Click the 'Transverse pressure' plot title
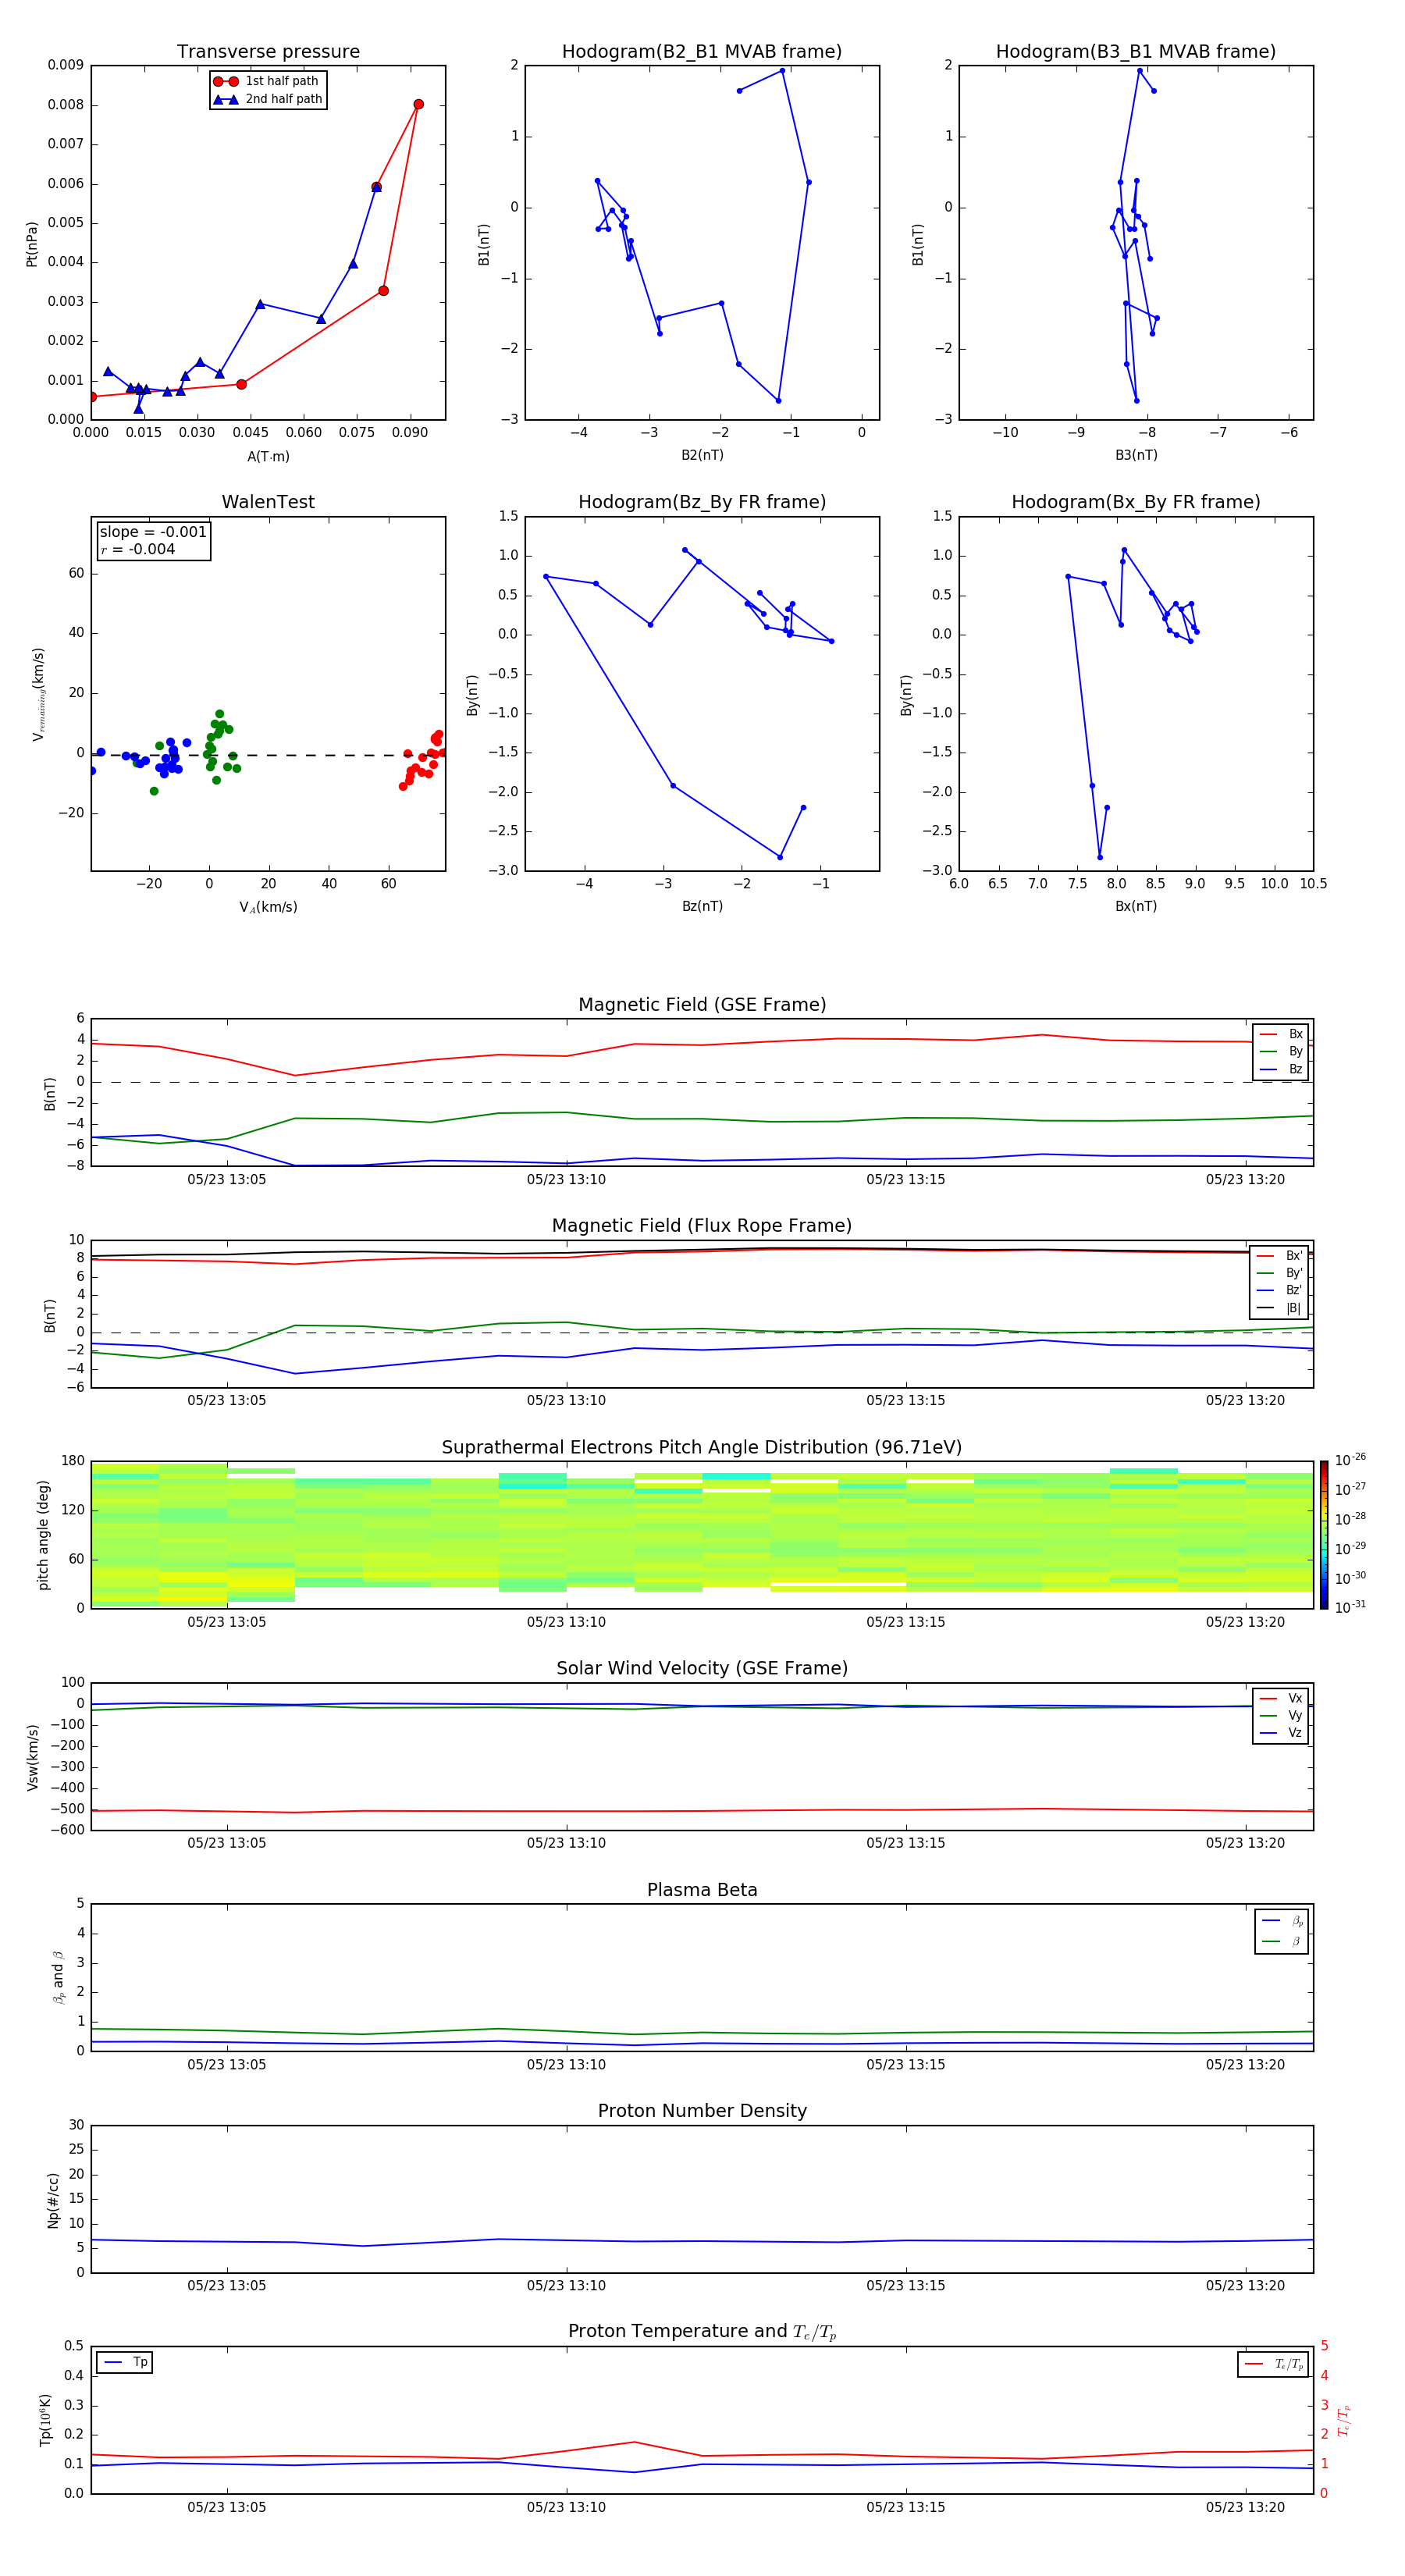The height and width of the screenshot is (2576, 1405). pos(268,52)
